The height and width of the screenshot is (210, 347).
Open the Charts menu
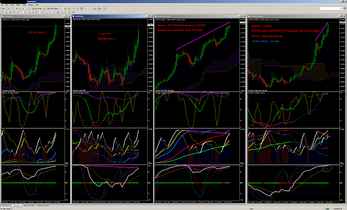point(18,5)
